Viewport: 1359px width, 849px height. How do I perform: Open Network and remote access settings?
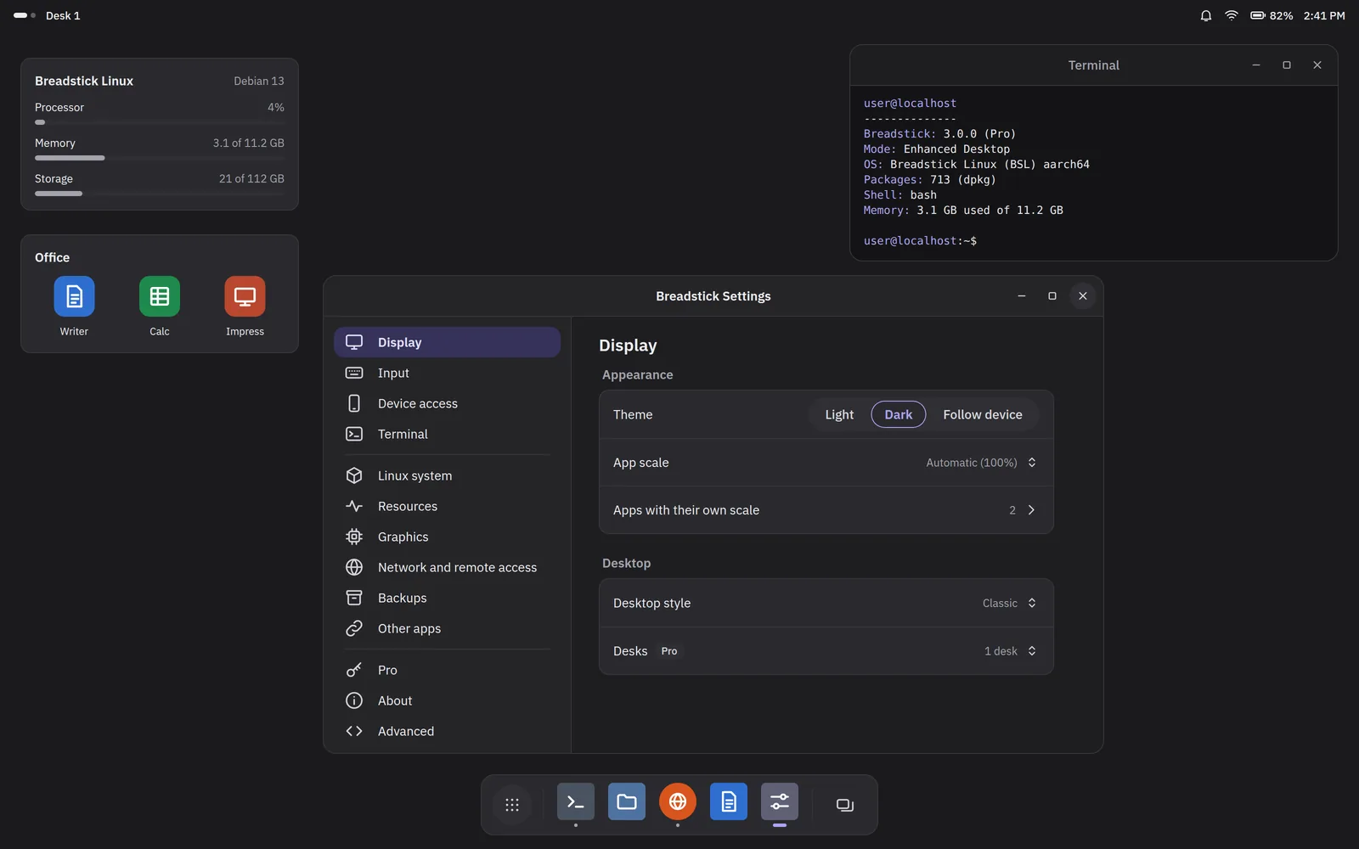(x=448, y=567)
